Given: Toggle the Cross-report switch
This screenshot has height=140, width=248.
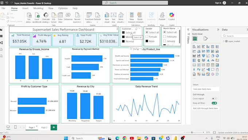Looking at the screenshot, I should tap(214, 98).
